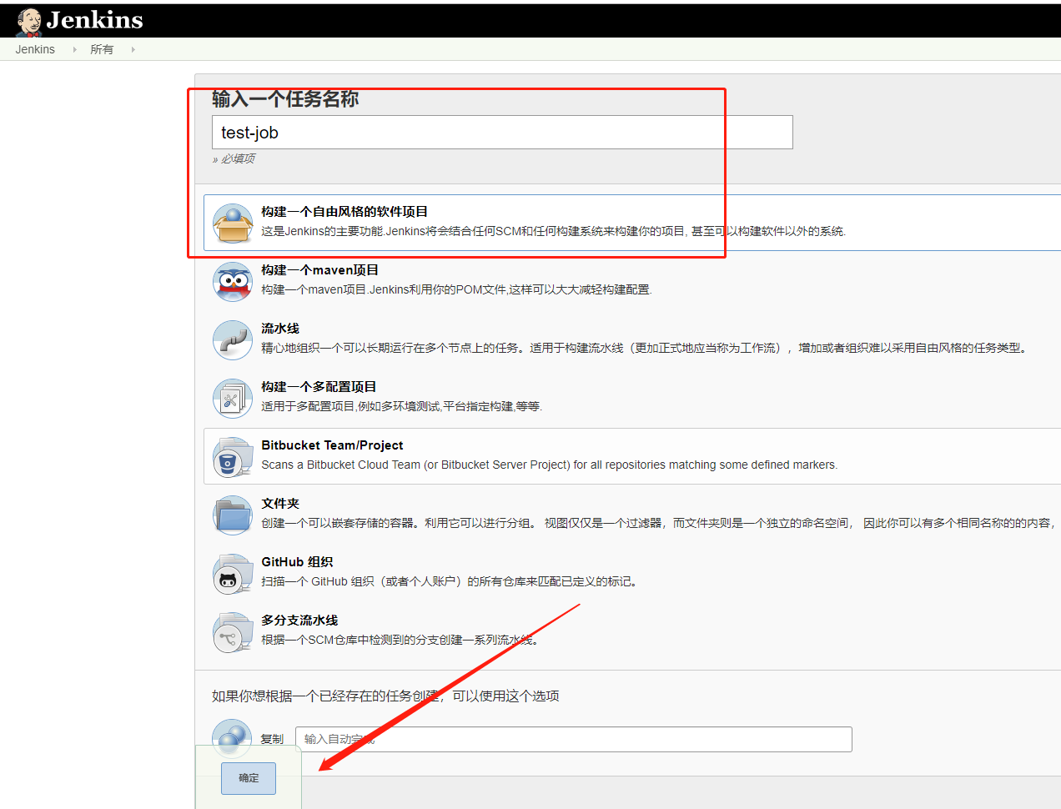Click the Bitbucket description starting with Scans
The height and width of the screenshot is (809, 1061).
click(550, 465)
